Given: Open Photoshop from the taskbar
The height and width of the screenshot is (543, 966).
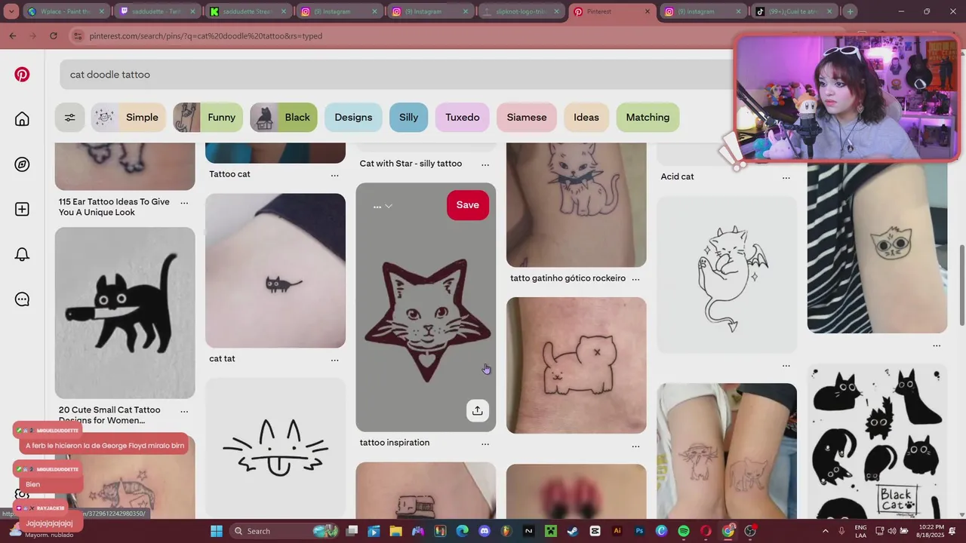Looking at the screenshot, I should point(639,531).
